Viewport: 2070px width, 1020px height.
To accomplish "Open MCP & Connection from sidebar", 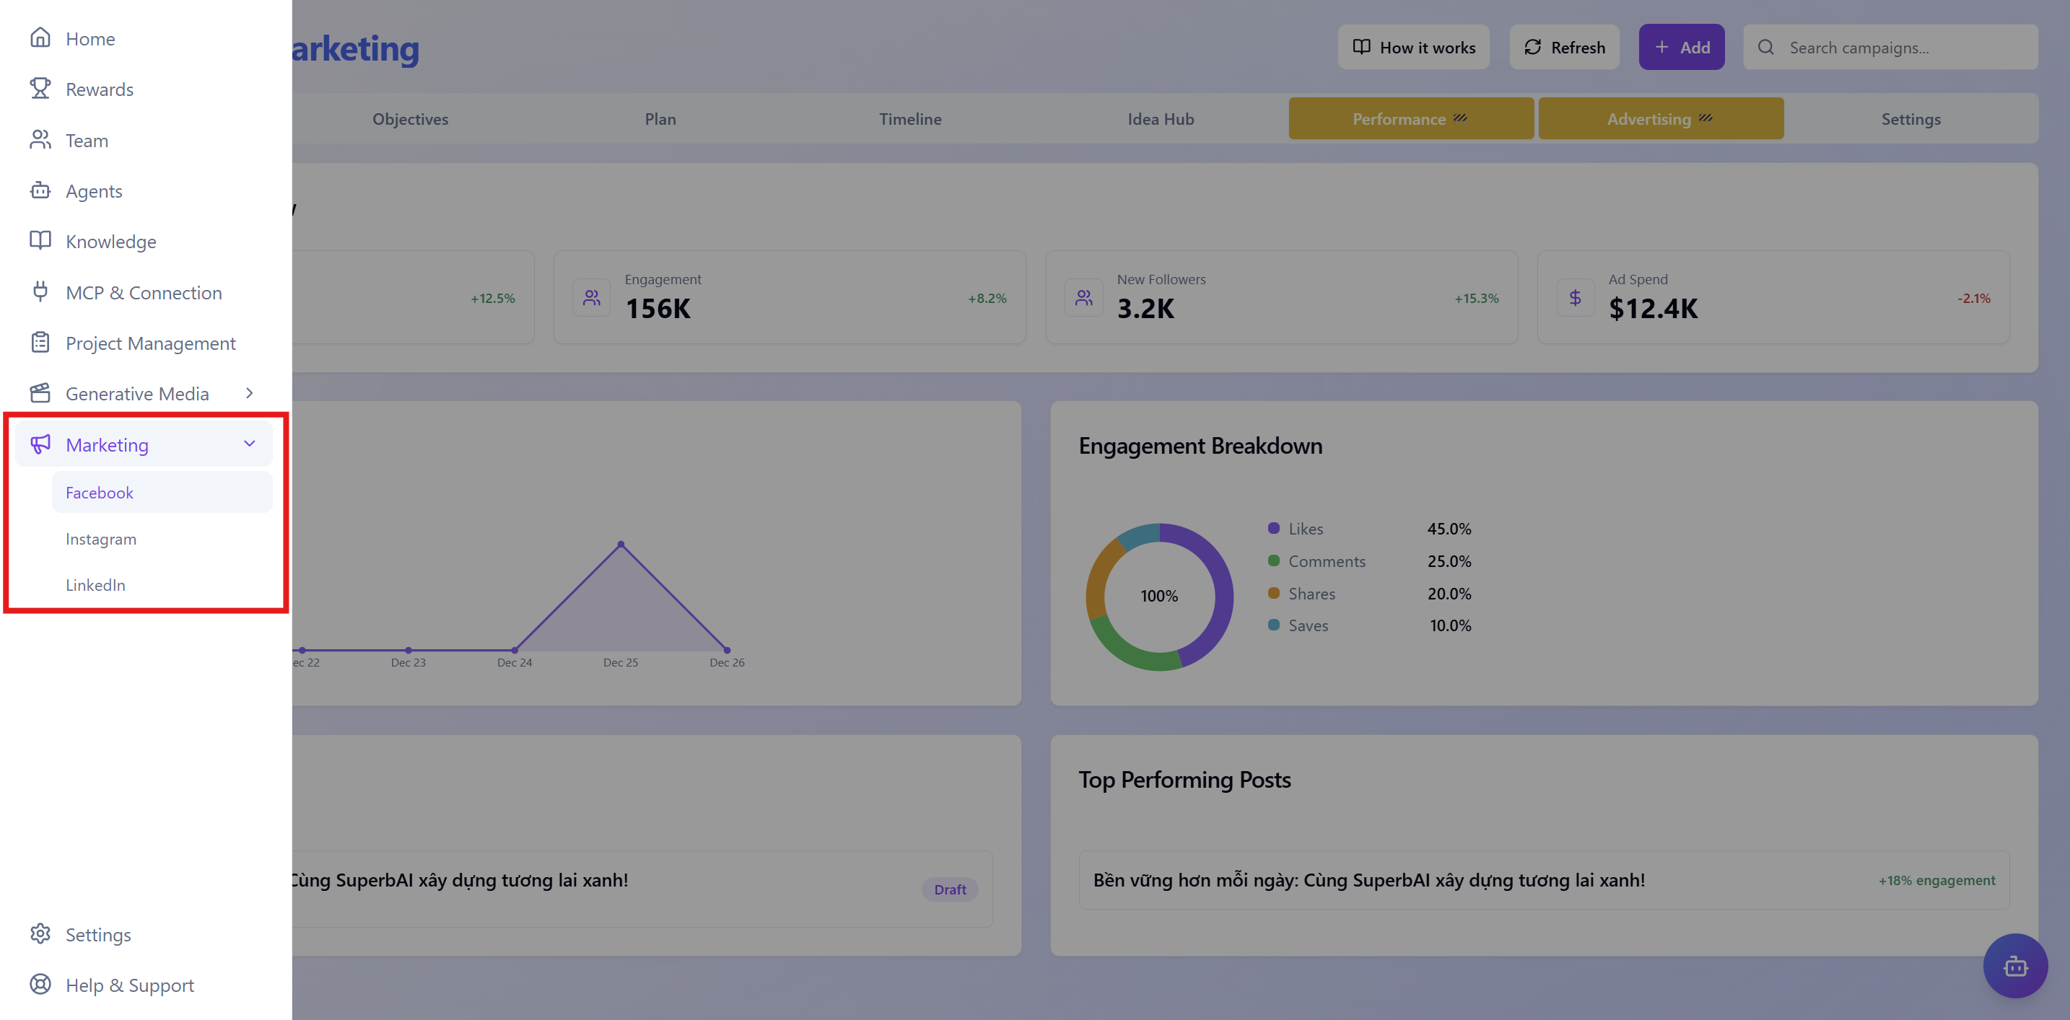I will 41,291.
